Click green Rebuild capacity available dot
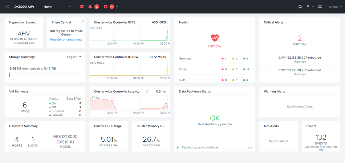This screenshot has height=163, width=345. pos(178,147)
